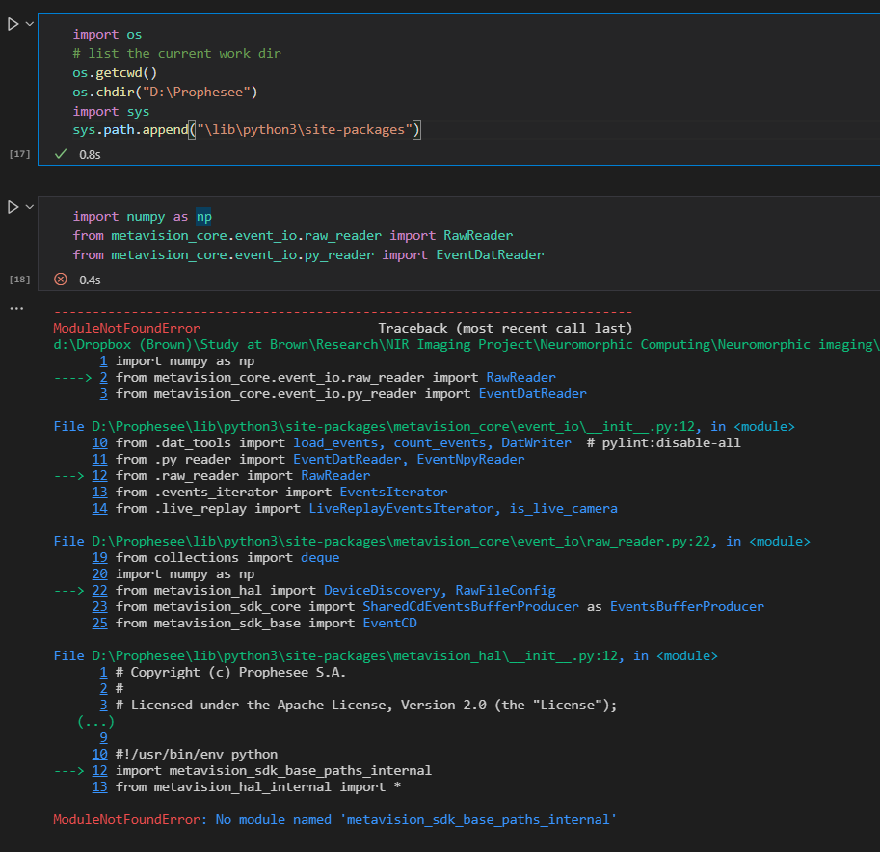Open run options dropdown for first cell

click(x=30, y=24)
